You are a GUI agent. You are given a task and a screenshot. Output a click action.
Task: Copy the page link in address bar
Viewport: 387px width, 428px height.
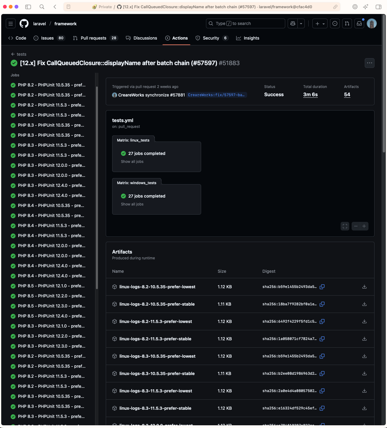click(x=335, y=7)
